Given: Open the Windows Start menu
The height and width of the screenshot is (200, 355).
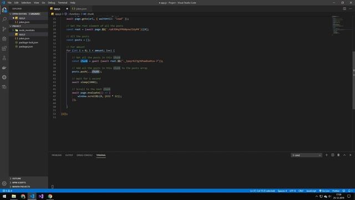Looking at the screenshot, I should click(x=4, y=196).
